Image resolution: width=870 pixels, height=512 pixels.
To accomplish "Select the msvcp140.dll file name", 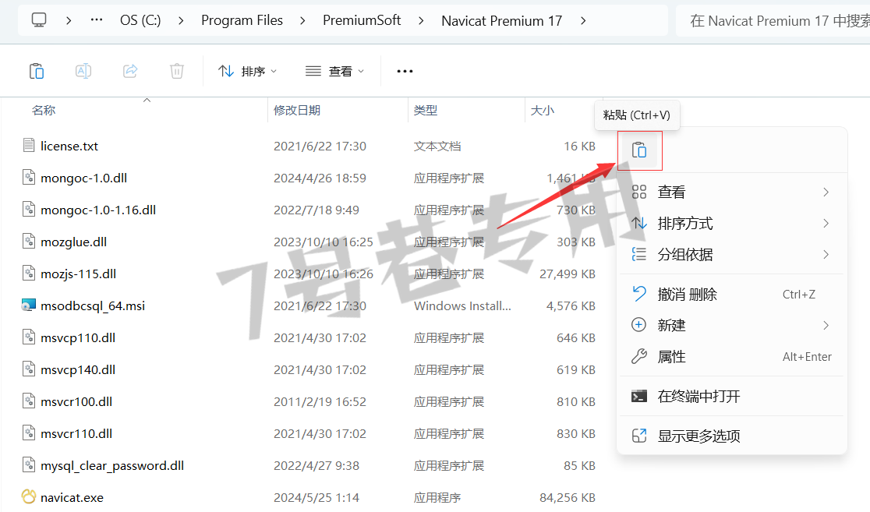I will pos(78,370).
